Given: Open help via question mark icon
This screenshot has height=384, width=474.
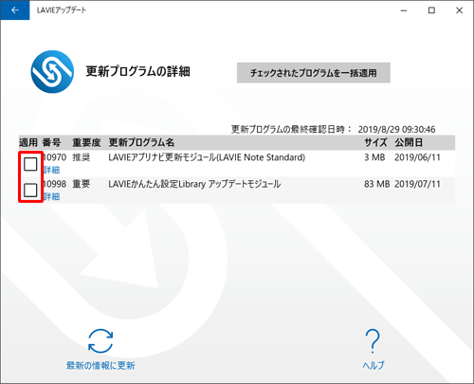Looking at the screenshot, I should click(373, 341).
